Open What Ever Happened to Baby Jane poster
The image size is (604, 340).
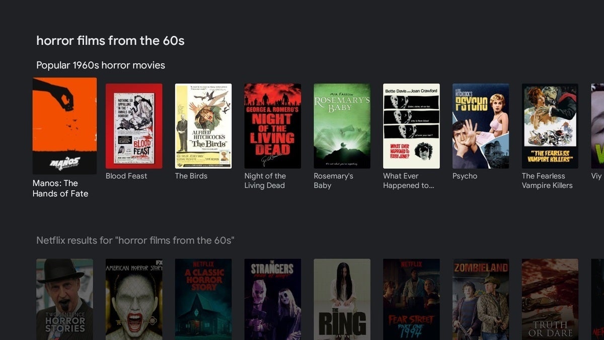(x=412, y=126)
